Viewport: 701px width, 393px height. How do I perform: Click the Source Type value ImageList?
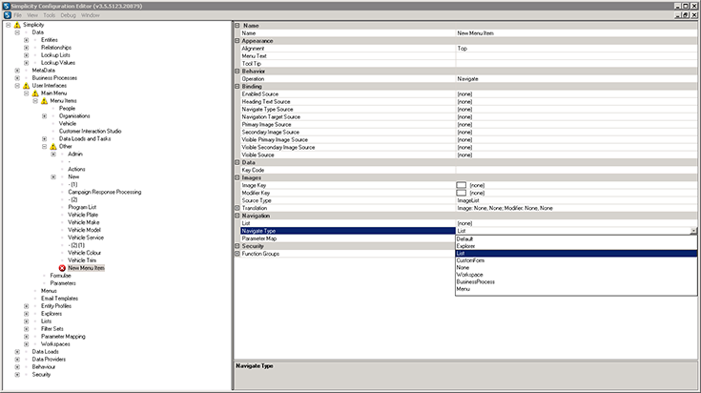pos(468,200)
